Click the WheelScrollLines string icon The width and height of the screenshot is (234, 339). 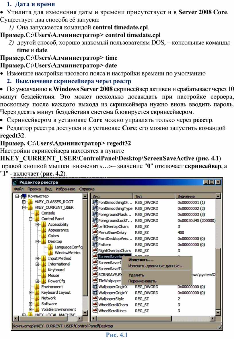(x=95, y=311)
